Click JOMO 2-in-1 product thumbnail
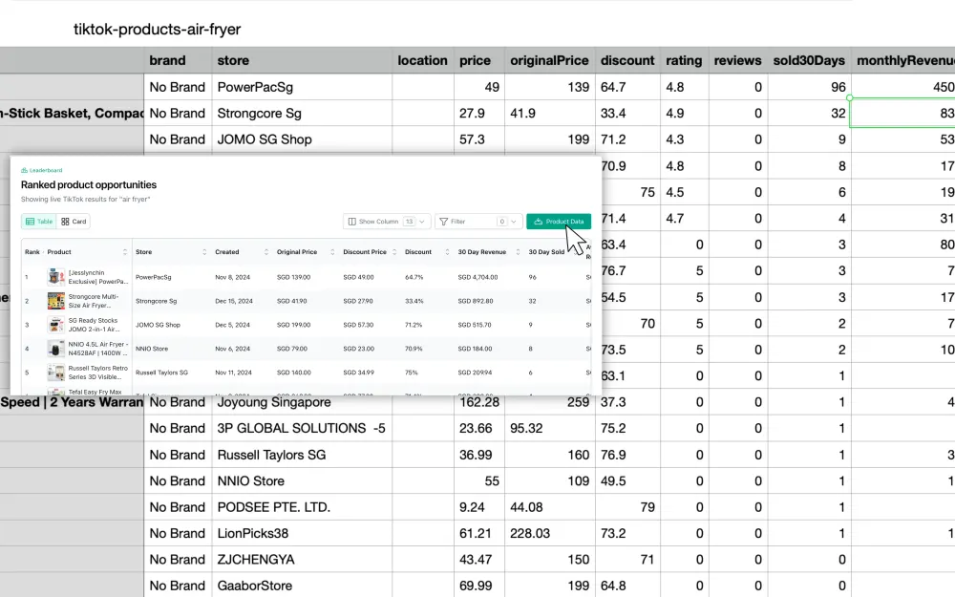The image size is (955, 597). 56,325
